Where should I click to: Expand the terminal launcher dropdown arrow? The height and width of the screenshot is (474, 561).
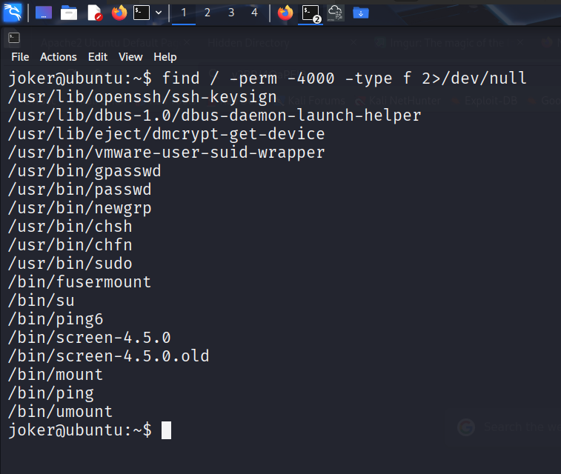pos(159,13)
